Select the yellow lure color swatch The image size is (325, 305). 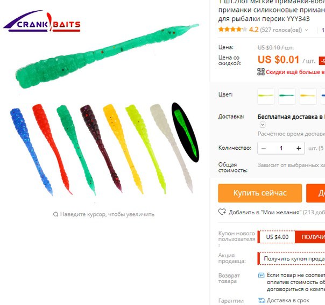coord(308,96)
